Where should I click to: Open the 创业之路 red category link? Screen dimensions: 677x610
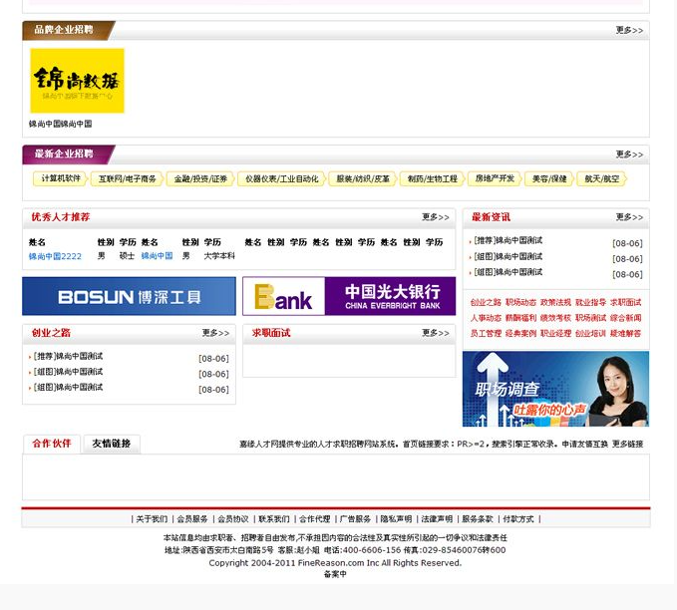click(x=486, y=303)
